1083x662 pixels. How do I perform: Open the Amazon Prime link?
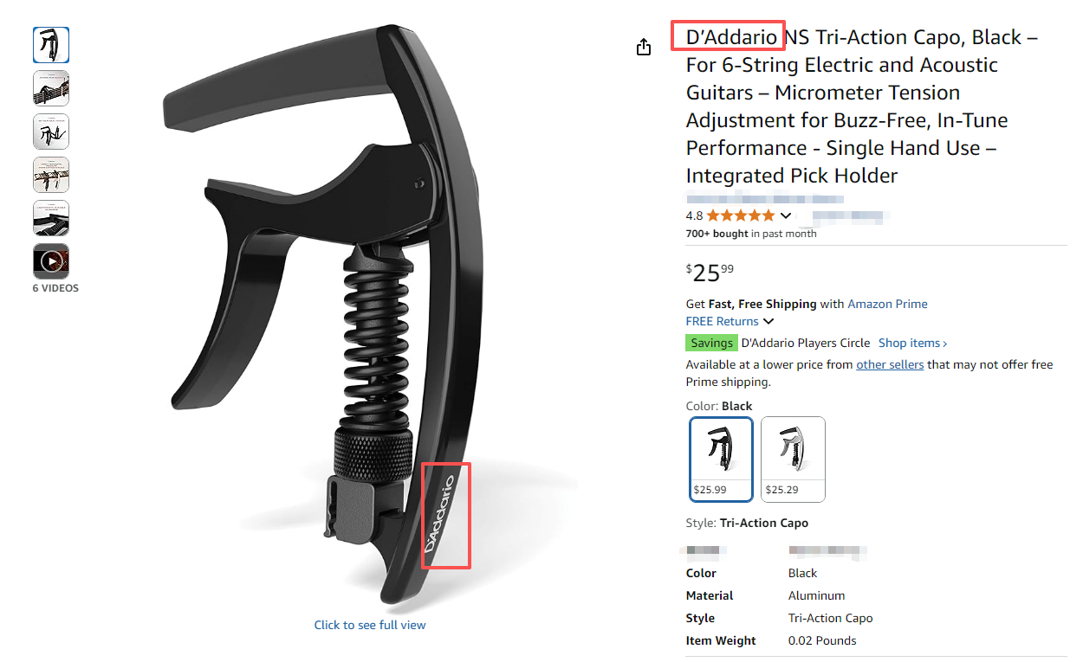click(887, 304)
